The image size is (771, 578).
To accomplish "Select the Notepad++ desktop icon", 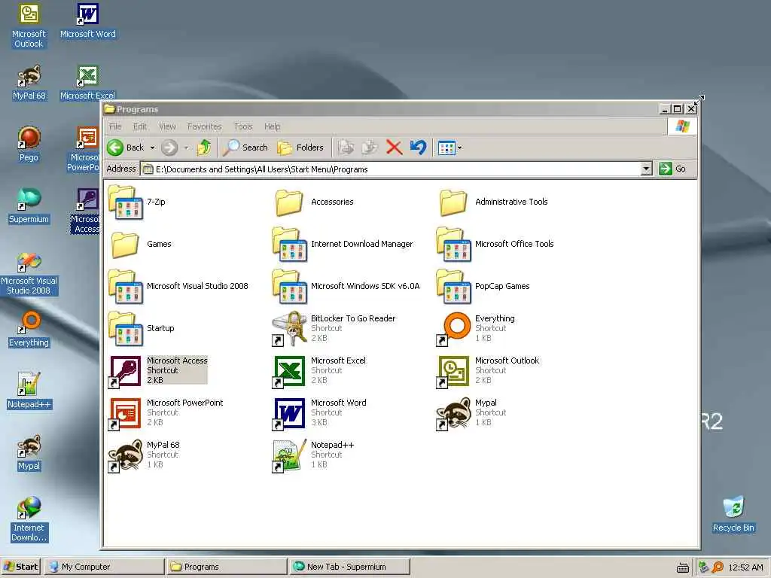I will pyautogui.click(x=29, y=391).
